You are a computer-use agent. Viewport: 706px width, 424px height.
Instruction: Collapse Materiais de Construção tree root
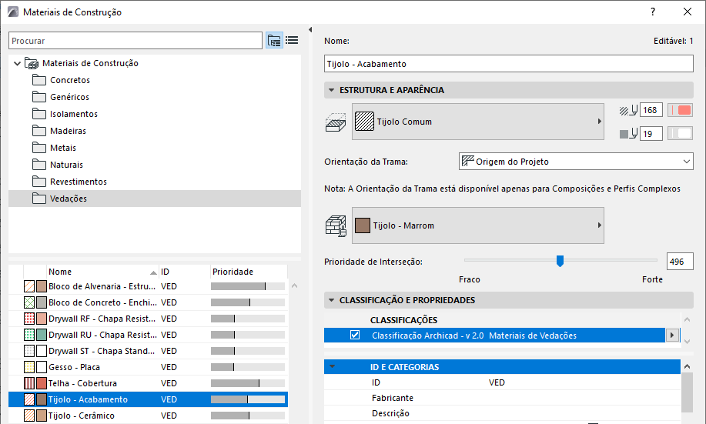[x=17, y=63]
